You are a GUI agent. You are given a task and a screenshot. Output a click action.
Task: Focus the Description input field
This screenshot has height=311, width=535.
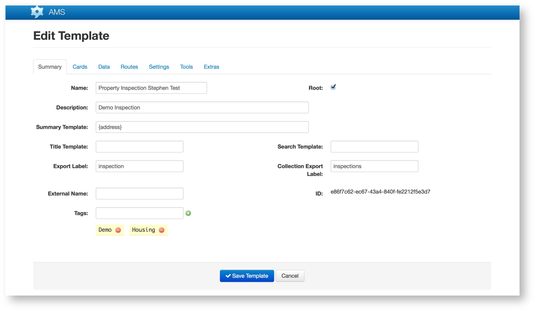coord(202,108)
